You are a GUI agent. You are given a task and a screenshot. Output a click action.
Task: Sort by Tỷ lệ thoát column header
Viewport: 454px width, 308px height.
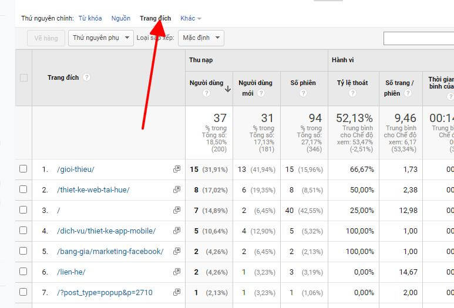point(352,83)
